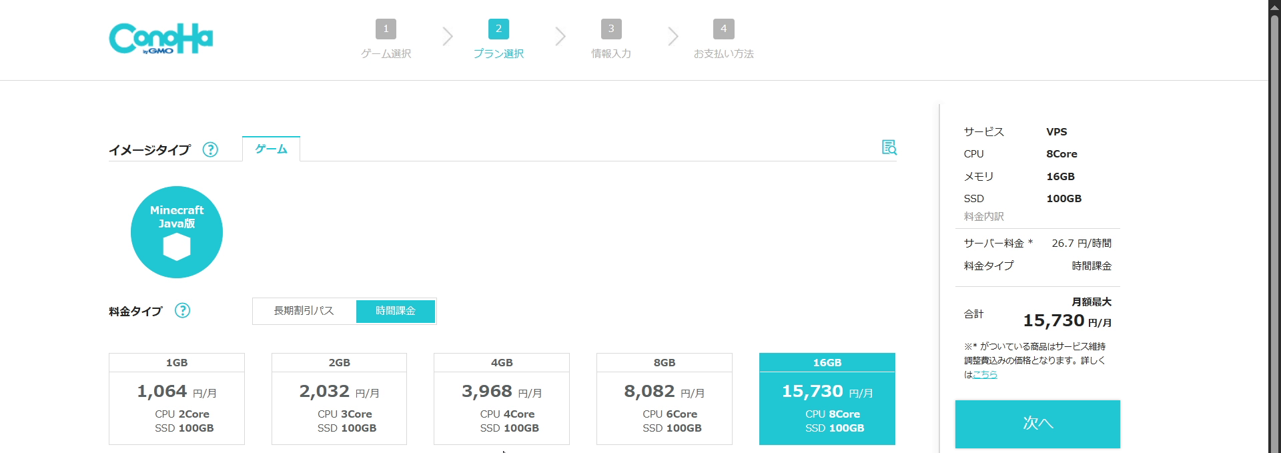This screenshot has width=1281, height=453.
Task: Open the こちら link for fee details
Action: (x=985, y=375)
